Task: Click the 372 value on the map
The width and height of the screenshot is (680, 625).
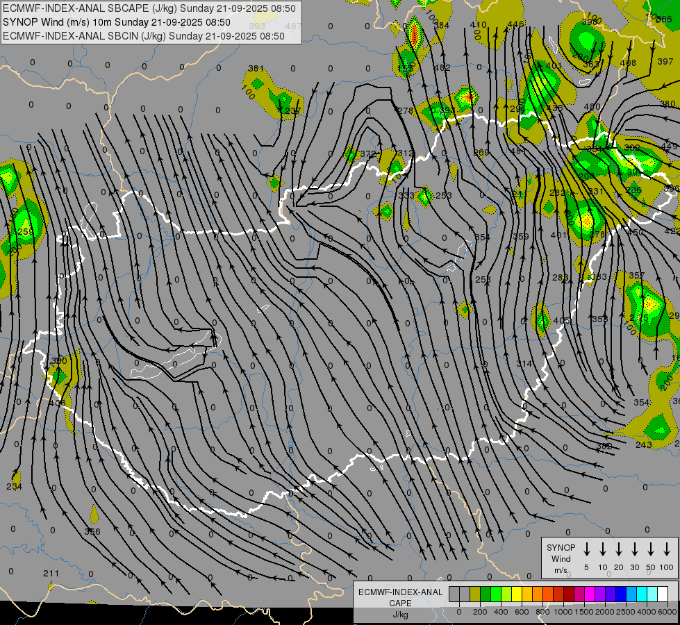Action: [x=367, y=154]
